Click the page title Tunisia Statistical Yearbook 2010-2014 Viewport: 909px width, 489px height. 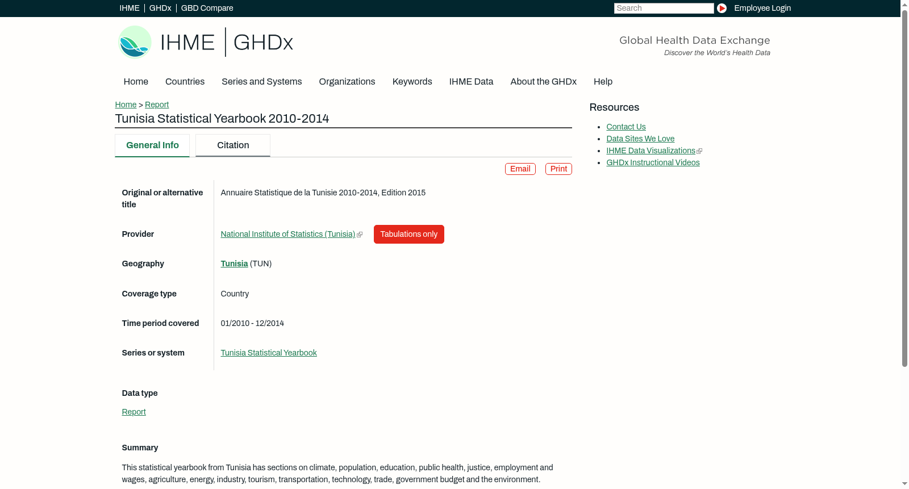(x=222, y=119)
